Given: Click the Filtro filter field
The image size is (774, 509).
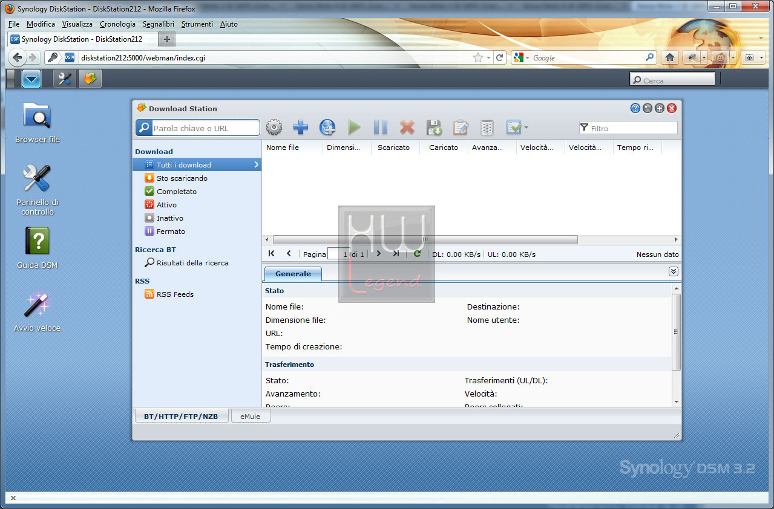Looking at the screenshot, I should point(628,128).
